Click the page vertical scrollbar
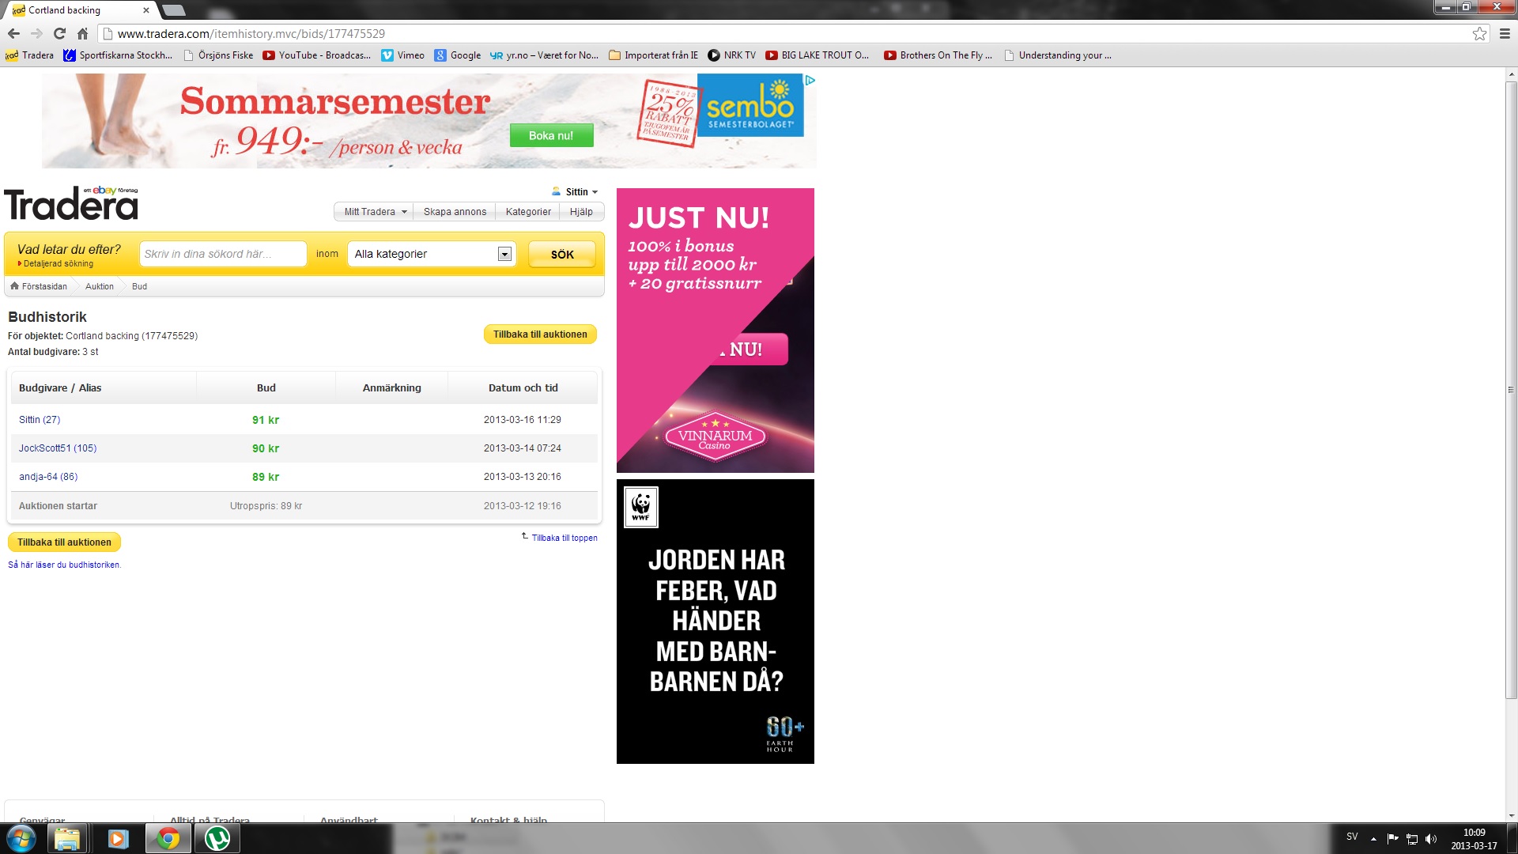1518x854 pixels. pyautogui.click(x=1511, y=390)
